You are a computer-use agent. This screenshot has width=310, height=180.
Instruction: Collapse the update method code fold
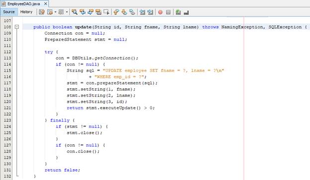click(x=17, y=27)
